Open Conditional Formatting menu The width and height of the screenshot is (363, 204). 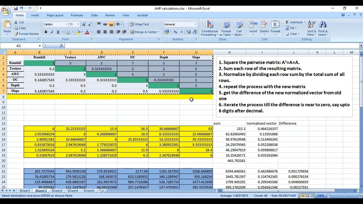click(209, 28)
